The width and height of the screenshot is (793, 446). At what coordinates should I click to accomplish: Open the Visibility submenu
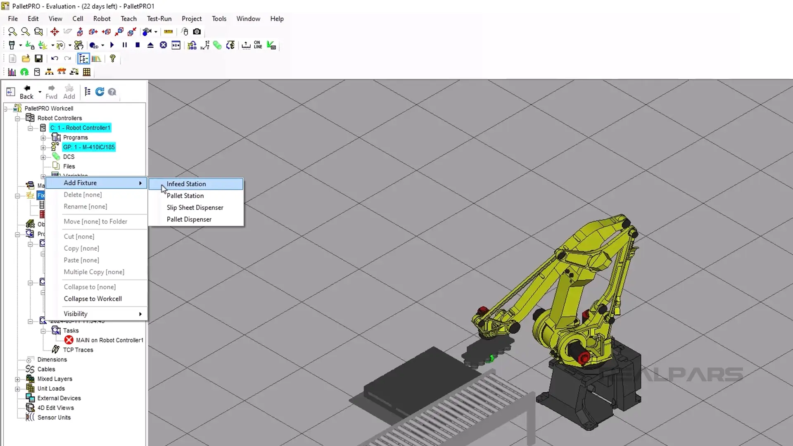[x=96, y=314]
